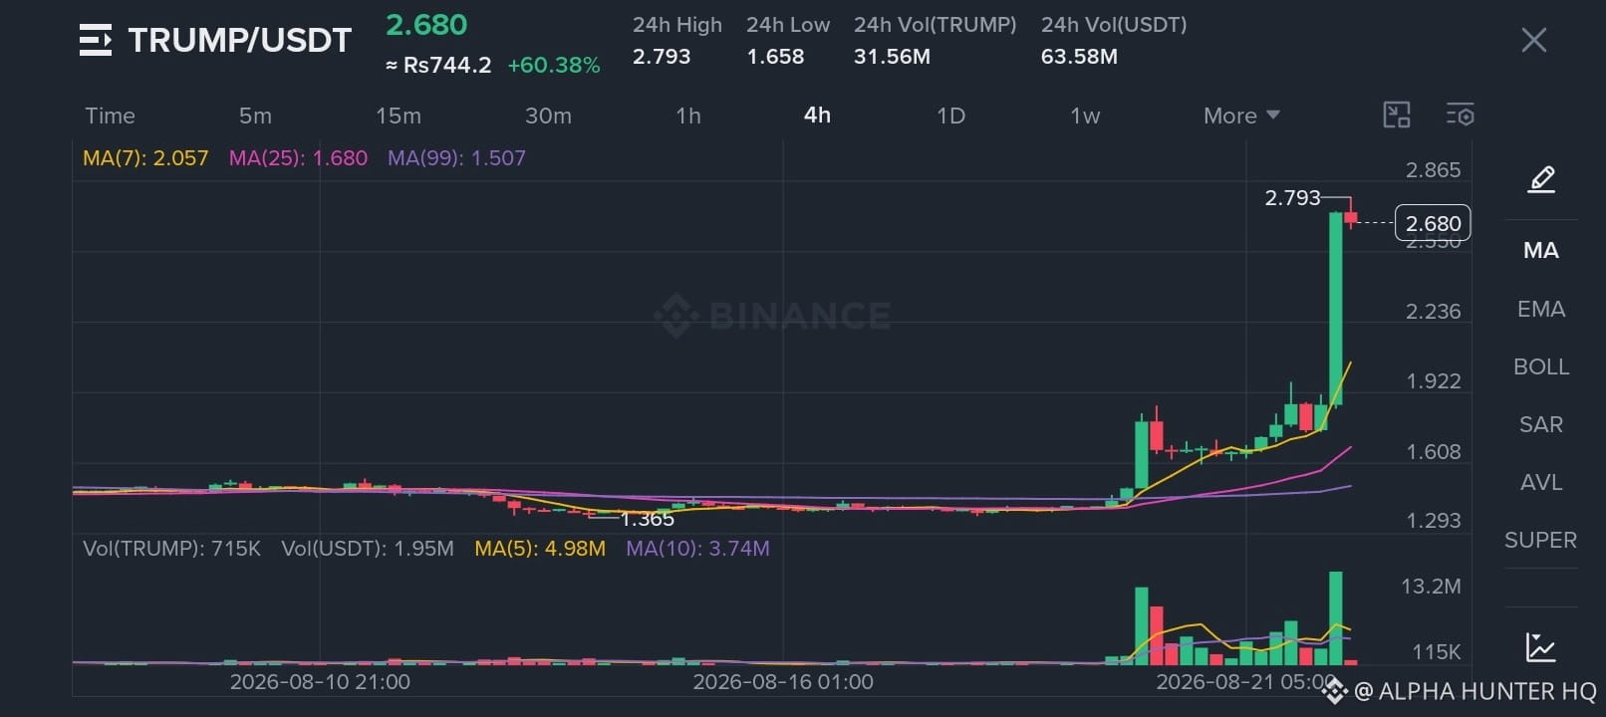Open the line chart indicator icon
The height and width of the screenshot is (717, 1606).
click(x=1541, y=647)
